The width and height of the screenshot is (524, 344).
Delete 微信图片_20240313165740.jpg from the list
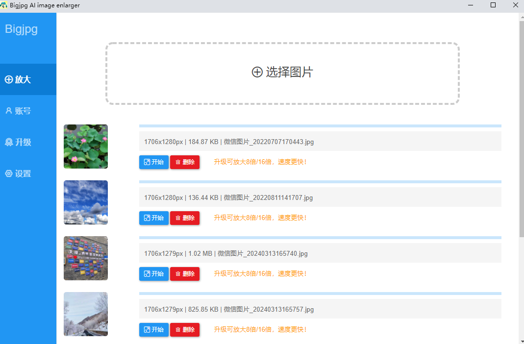click(x=185, y=274)
